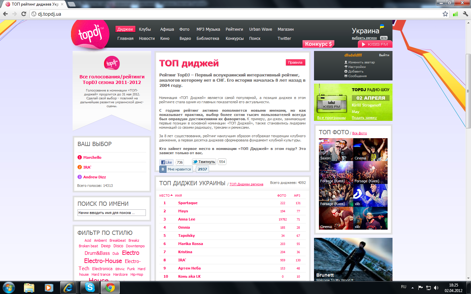Open Marika Rossa DJ profile
The height and width of the screenshot is (294, 471).
(190, 244)
